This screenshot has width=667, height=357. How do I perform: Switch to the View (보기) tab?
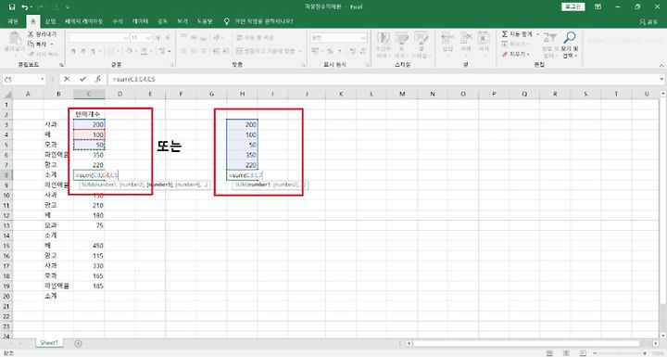point(182,21)
